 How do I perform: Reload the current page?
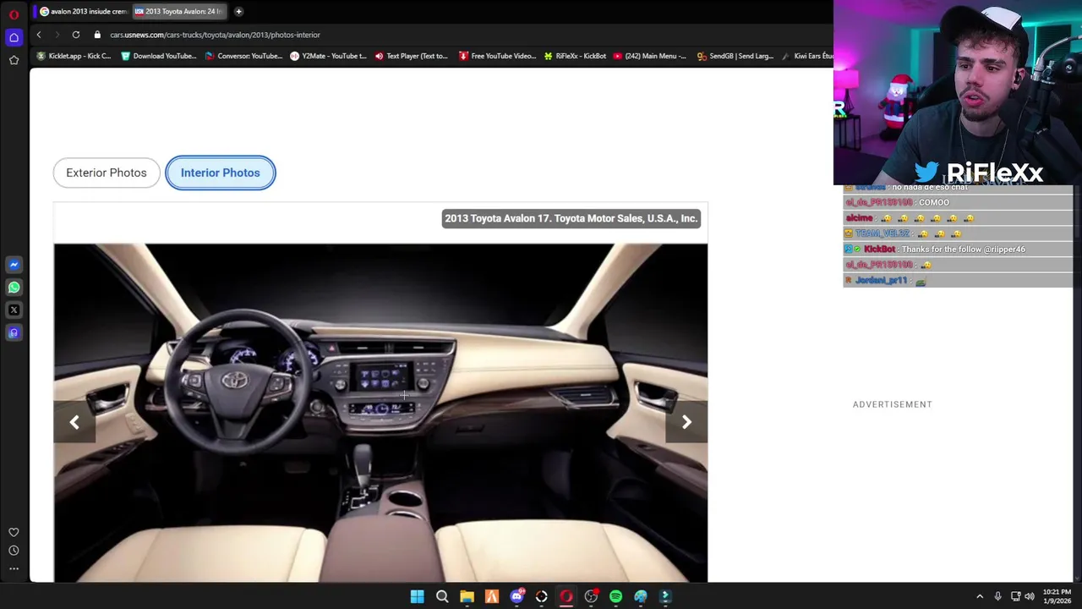(75, 35)
